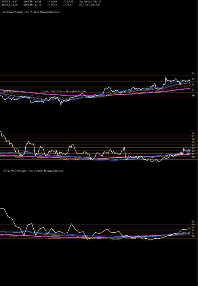Image resolution: width=198 pixels, height=286 pixels.
Task: Click axis label 14 on daily chart
Action: tap(193, 73)
